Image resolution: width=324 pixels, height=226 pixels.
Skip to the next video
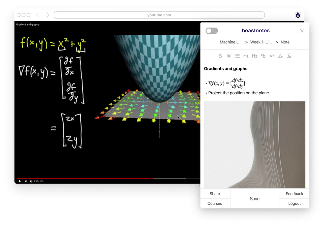[x=26, y=181]
